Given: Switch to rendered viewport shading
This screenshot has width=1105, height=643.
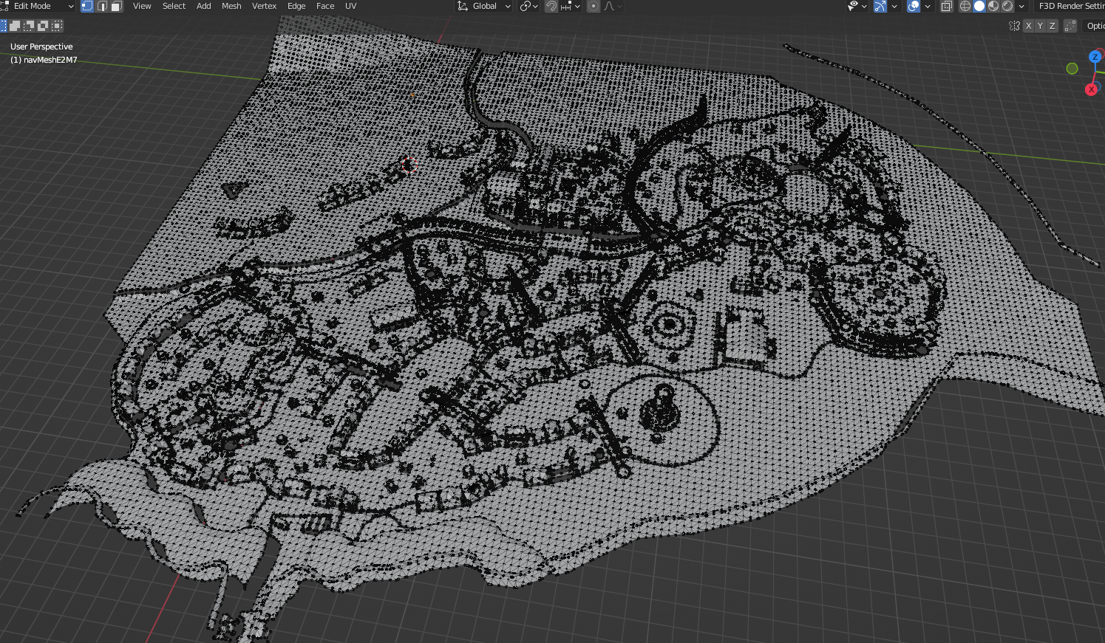Looking at the screenshot, I should click(1007, 6).
